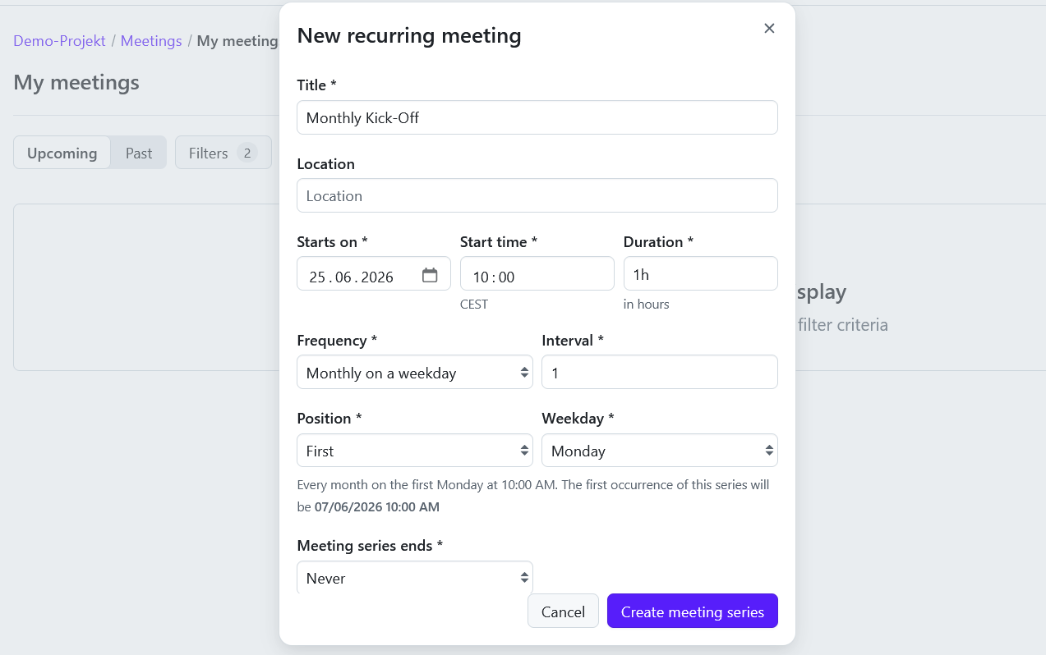This screenshot has width=1046, height=655.
Task: Open the Frequency dropdown
Action: [x=415, y=372]
